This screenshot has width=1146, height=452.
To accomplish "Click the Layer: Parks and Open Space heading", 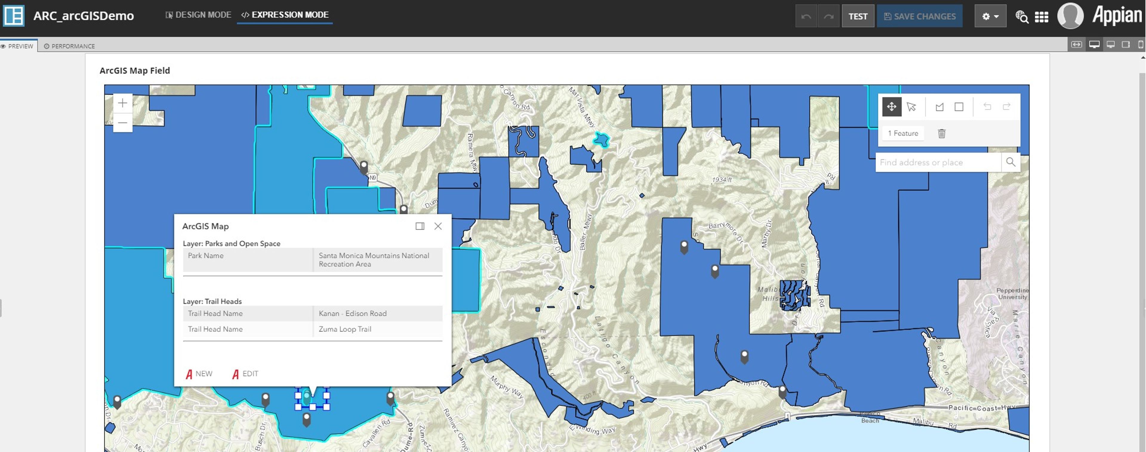I will 231,244.
